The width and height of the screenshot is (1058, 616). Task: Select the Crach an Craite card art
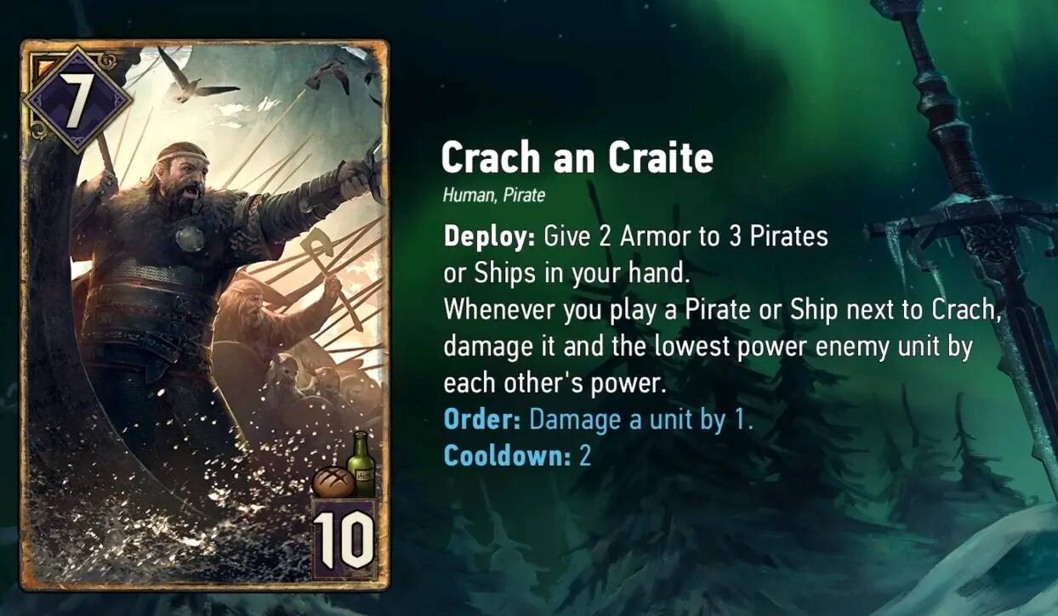(x=204, y=314)
